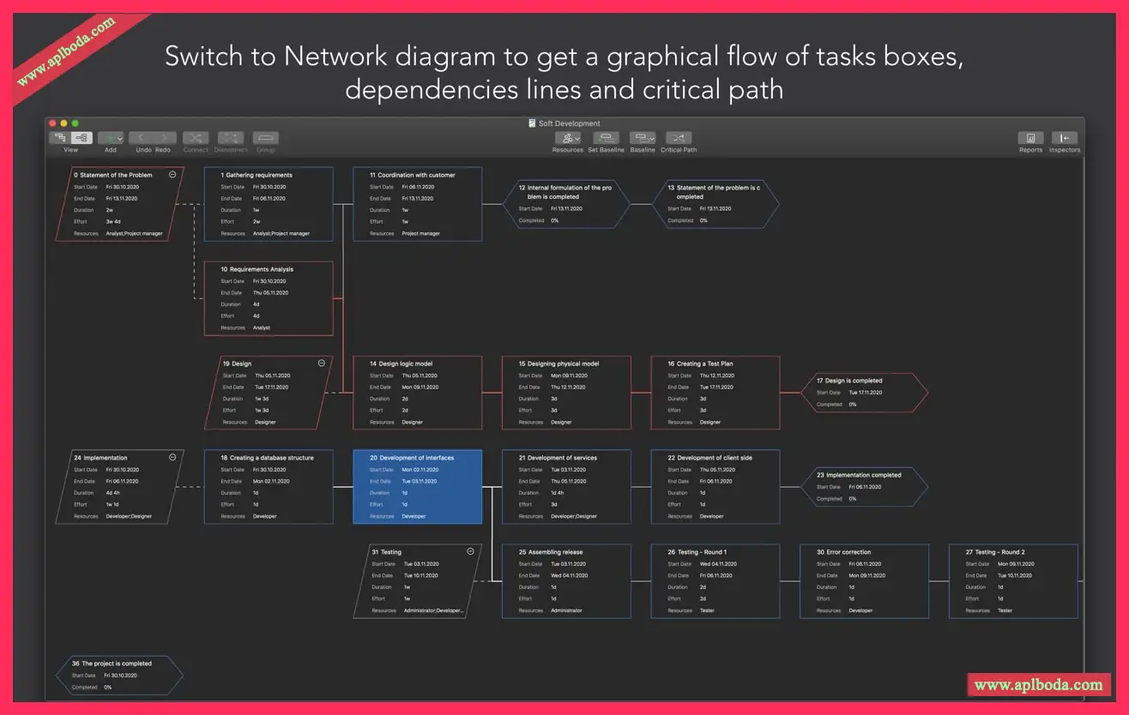
Task: Collapse the Implementation group box
Action: coord(172,457)
